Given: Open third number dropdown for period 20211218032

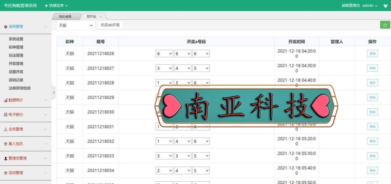Looking at the screenshot, I should pos(201,141).
